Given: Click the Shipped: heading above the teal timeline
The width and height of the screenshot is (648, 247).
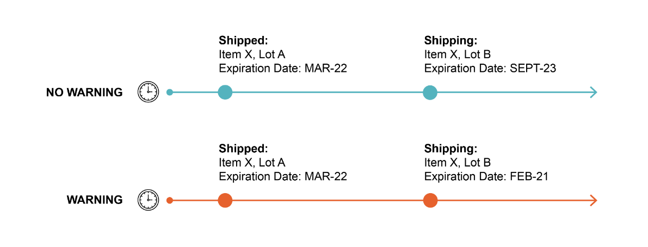Looking at the screenshot, I should point(244,40).
